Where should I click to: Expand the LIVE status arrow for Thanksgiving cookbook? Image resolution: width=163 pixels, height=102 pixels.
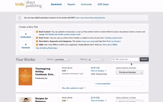click(x=68, y=71)
